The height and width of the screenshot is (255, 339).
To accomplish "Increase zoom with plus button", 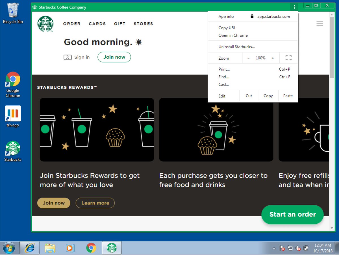I will [273, 58].
